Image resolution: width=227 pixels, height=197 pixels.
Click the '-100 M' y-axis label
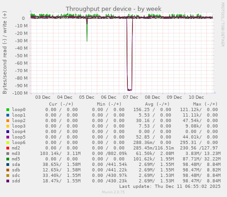[20, 93]
